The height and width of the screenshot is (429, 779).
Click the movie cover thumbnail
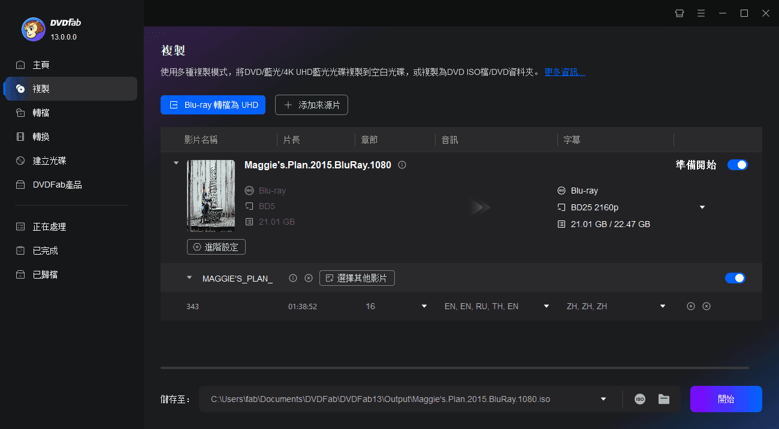[211, 196]
